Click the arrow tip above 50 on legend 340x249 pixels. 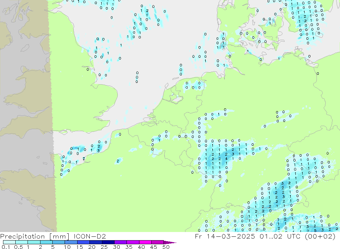coord(170,243)
